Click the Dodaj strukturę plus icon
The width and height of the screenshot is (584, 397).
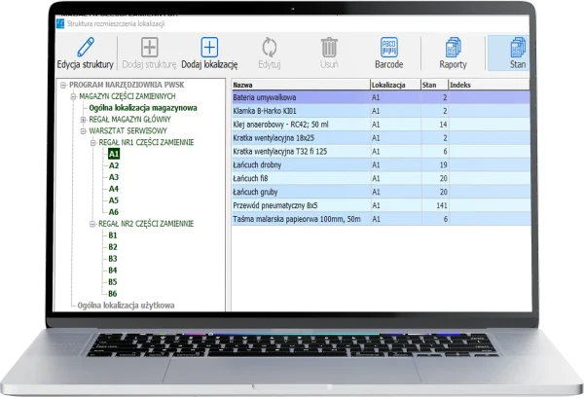149,48
